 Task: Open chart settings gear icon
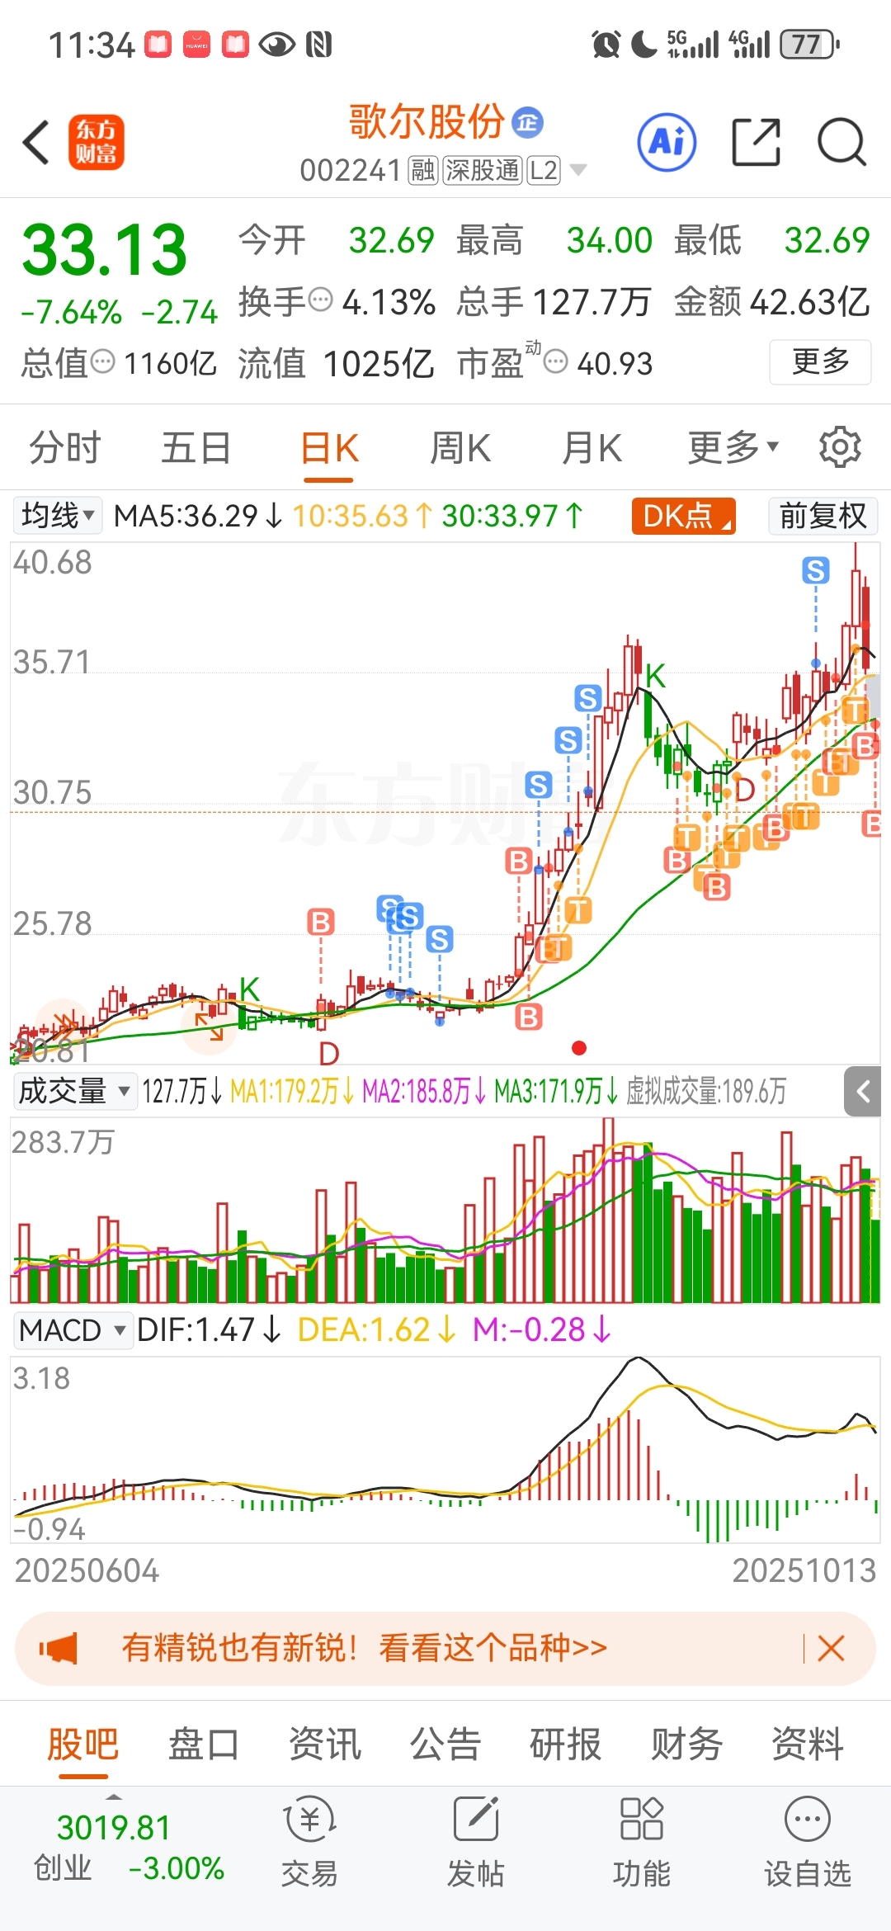[840, 447]
